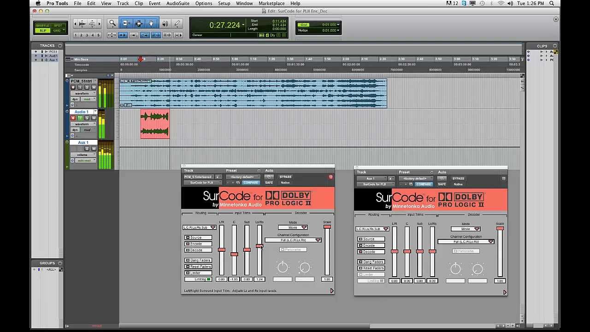Image resolution: width=590 pixels, height=332 pixels.
Task: Enable Shuffle edit mode
Action: click(x=42, y=25)
